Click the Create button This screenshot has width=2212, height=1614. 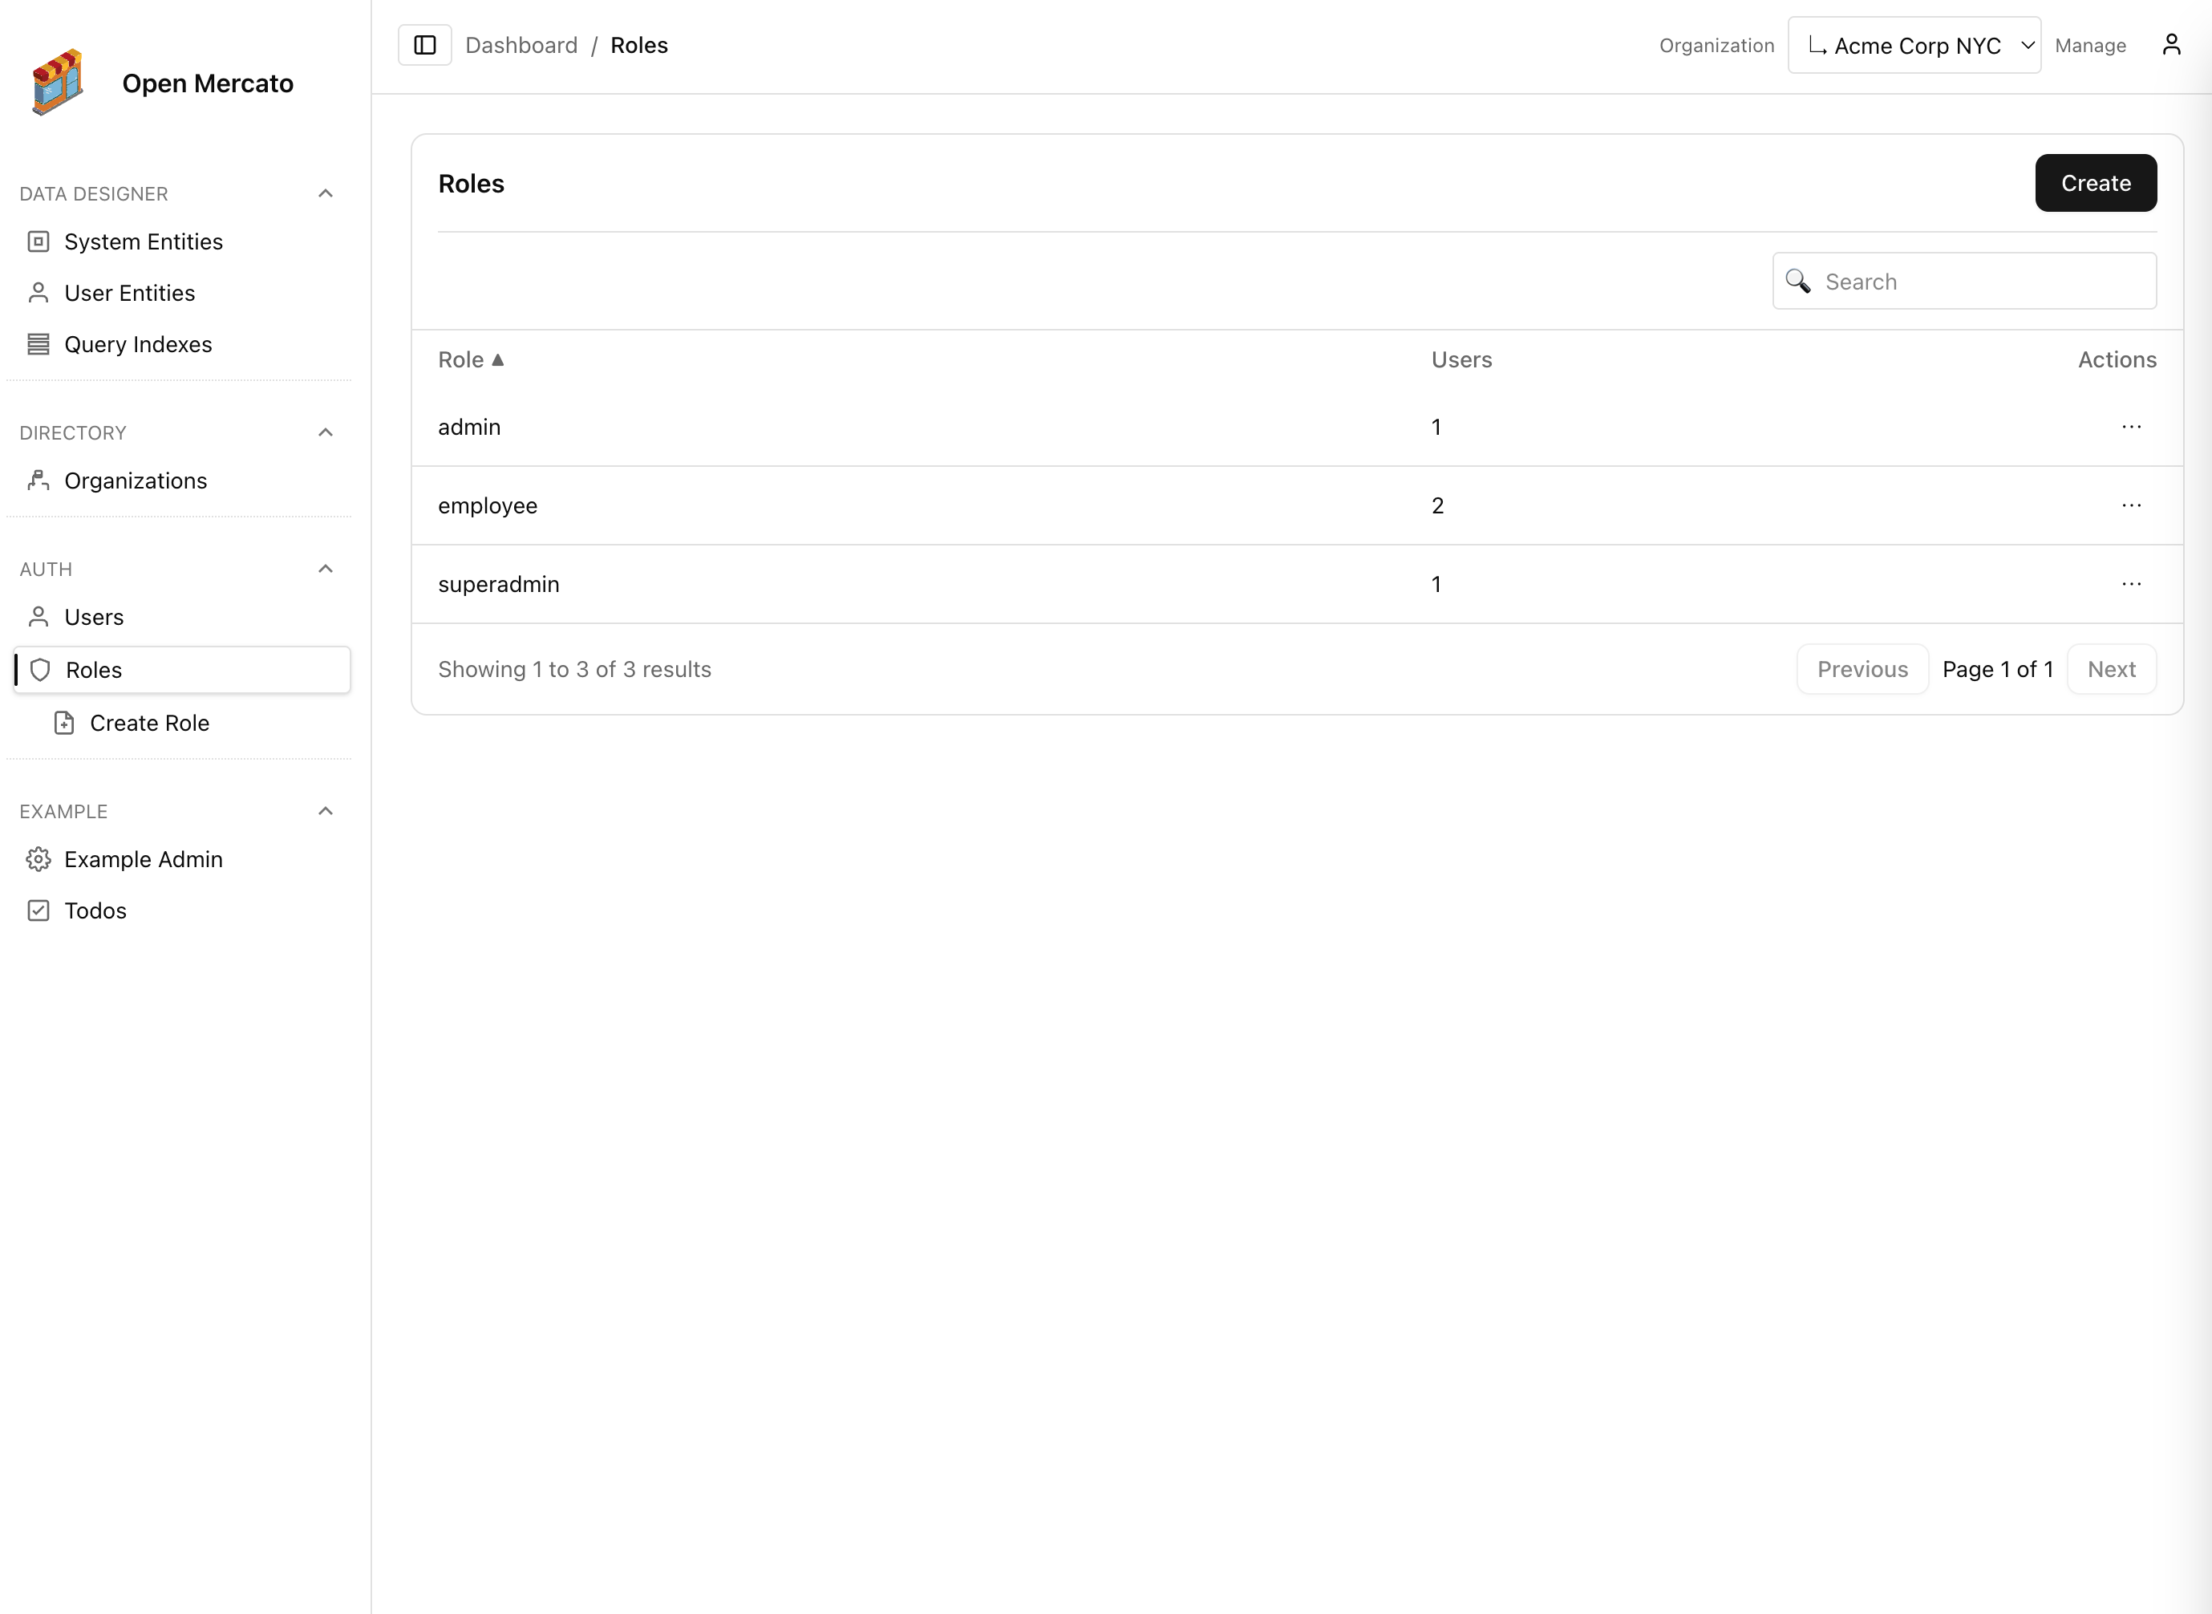(2095, 183)
